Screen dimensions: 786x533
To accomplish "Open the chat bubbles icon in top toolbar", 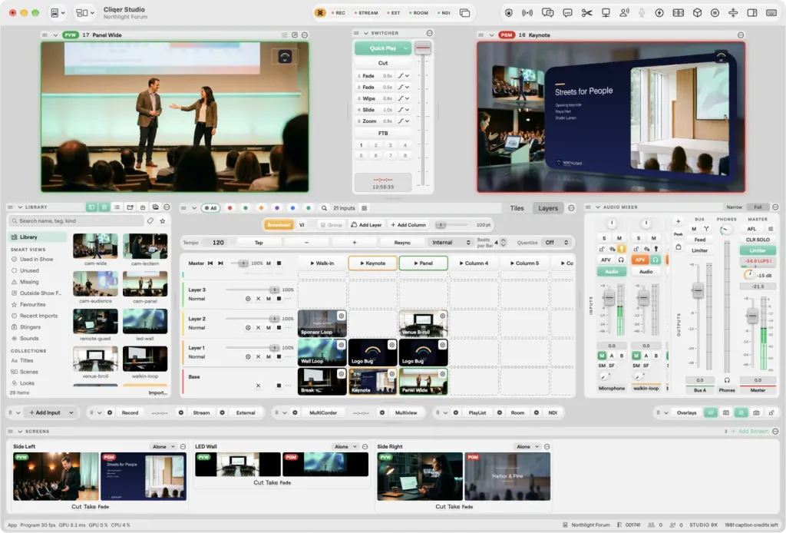I will (547, 13).
